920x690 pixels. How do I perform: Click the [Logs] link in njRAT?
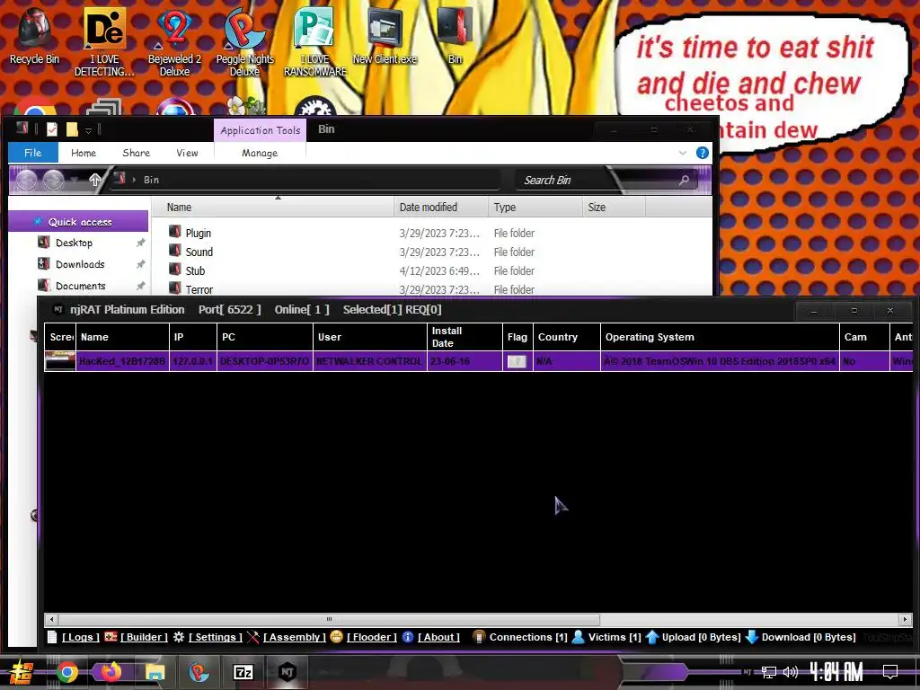(81, 637)
